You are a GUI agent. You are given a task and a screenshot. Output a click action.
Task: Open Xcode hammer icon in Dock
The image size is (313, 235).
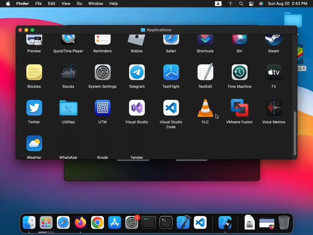point(183,222)
